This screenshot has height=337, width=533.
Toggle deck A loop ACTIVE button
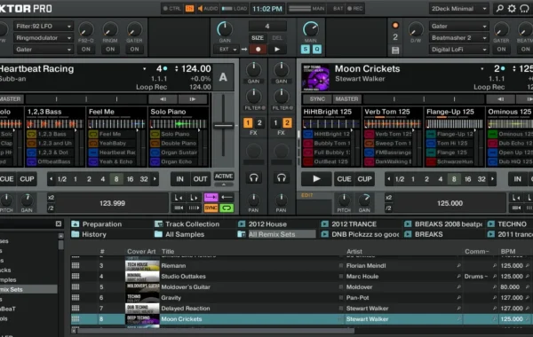pos(224,176)
